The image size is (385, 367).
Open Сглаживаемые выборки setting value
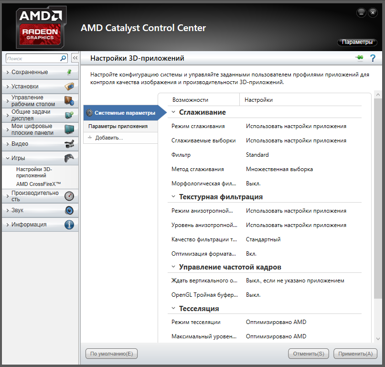tap(296, 140)
